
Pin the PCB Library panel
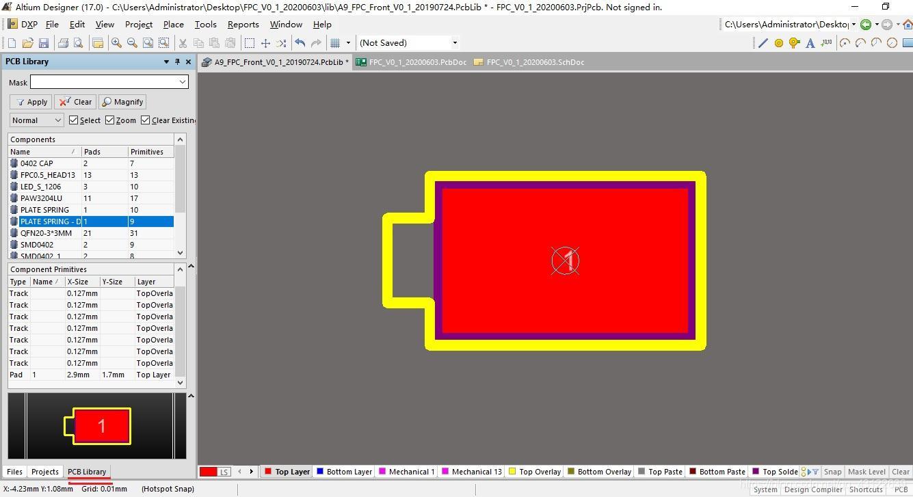click(x=177, y=62)
